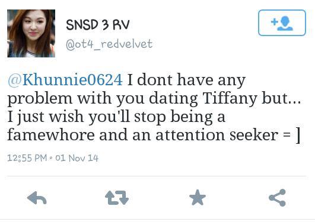Click the words problem with you dating
Image resolution: width=315 pixels, height=222 pixels.
point(103,99)
